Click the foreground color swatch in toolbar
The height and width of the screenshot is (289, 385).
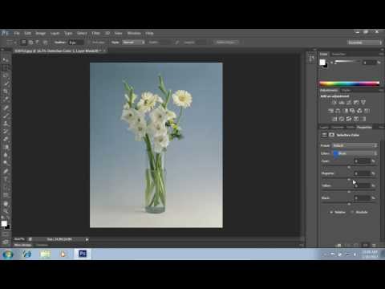(x=4, y=224)
